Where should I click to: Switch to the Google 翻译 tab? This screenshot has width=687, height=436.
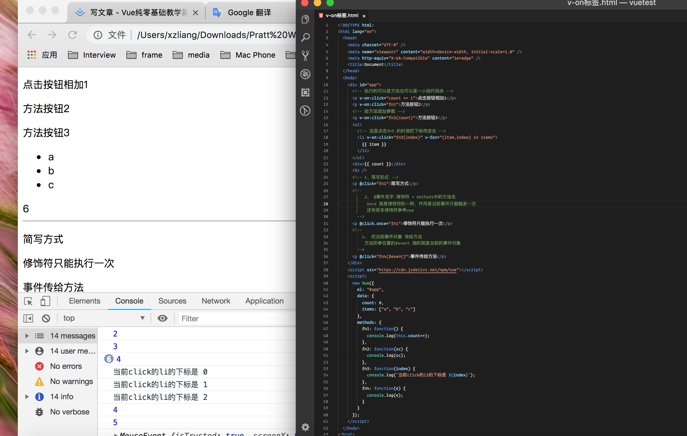point(249,13)
